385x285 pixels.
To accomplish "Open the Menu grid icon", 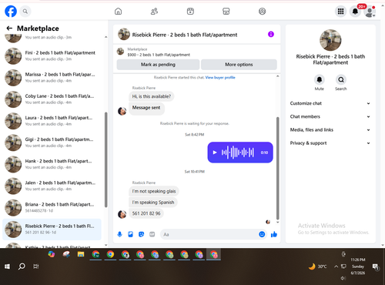I will [x=340, y=12].
